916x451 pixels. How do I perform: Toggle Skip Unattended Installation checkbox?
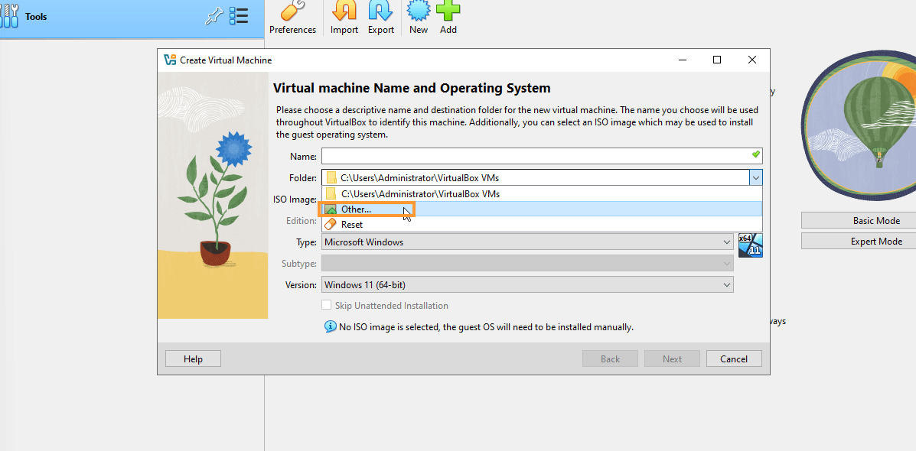click(x=327, y=305)
